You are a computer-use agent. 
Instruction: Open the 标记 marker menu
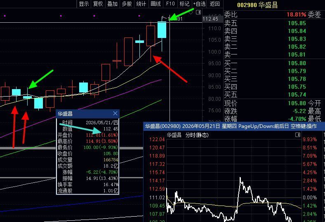(184, 4)
